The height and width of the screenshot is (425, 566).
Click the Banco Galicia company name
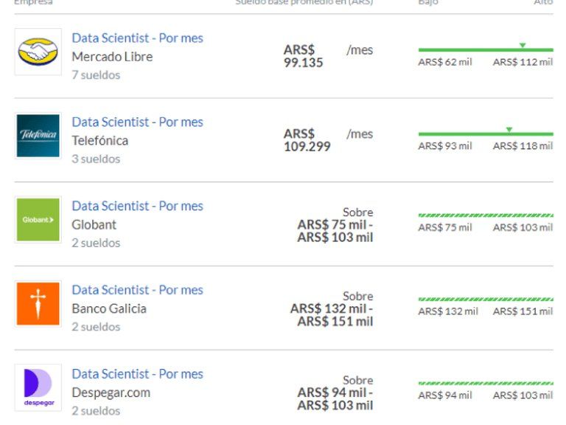coord(109,308)
